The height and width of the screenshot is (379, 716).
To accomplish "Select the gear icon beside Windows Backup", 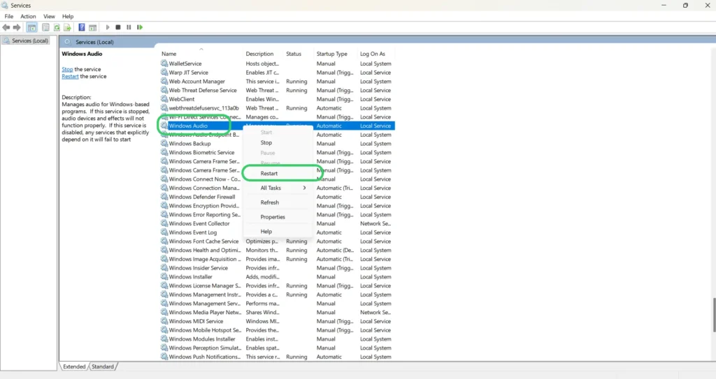I will click(164, 143).
